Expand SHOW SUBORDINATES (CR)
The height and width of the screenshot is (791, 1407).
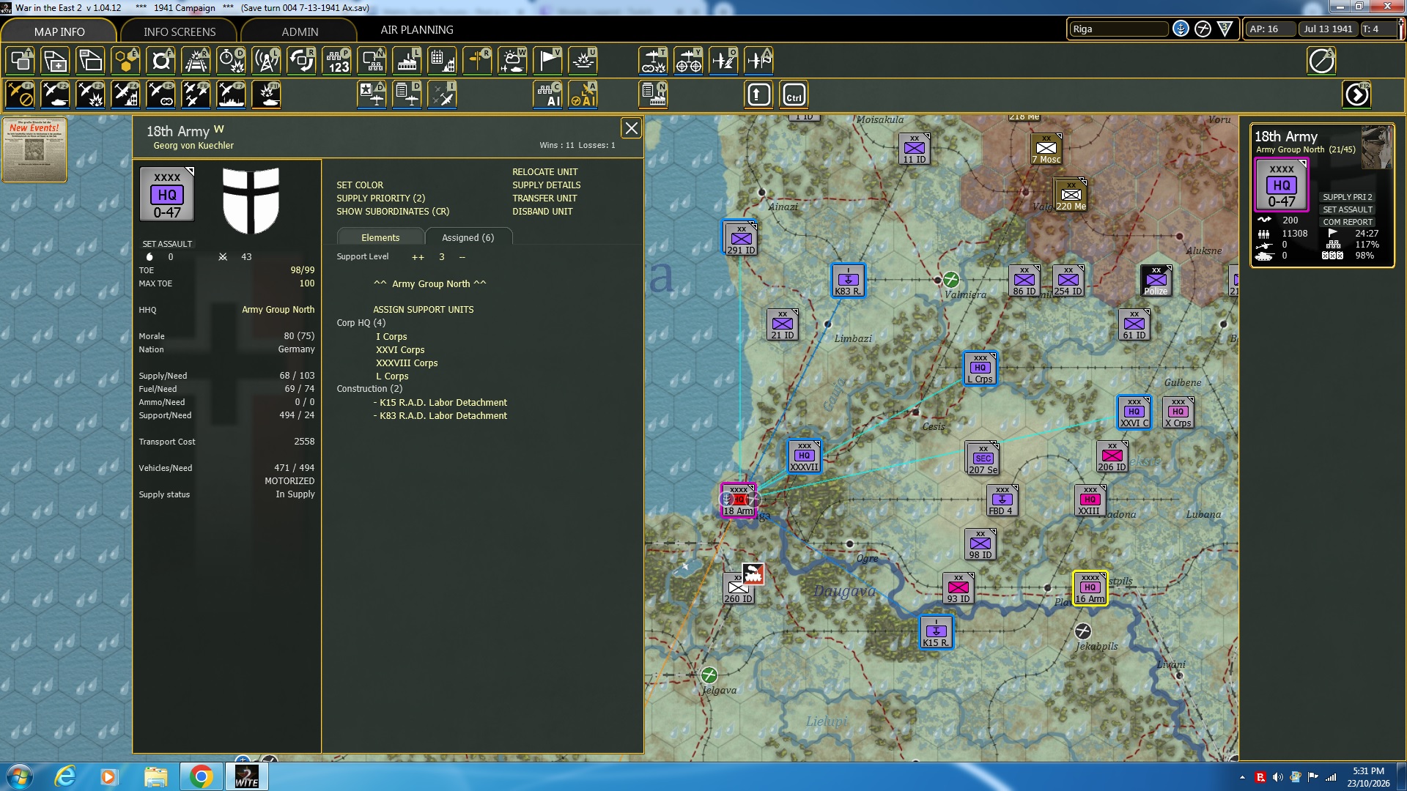393,212
